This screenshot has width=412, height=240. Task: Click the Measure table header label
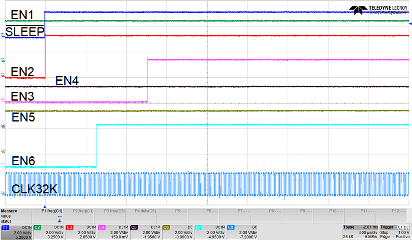pos(9,210)
